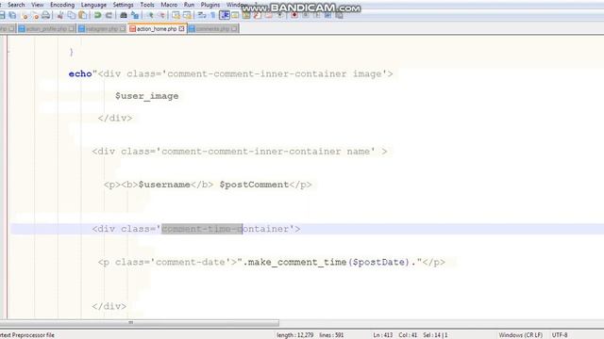Start macro recording with the red record icon
Image resolution: width=604 pixels, height=339 pixels.
coord(294,15)
